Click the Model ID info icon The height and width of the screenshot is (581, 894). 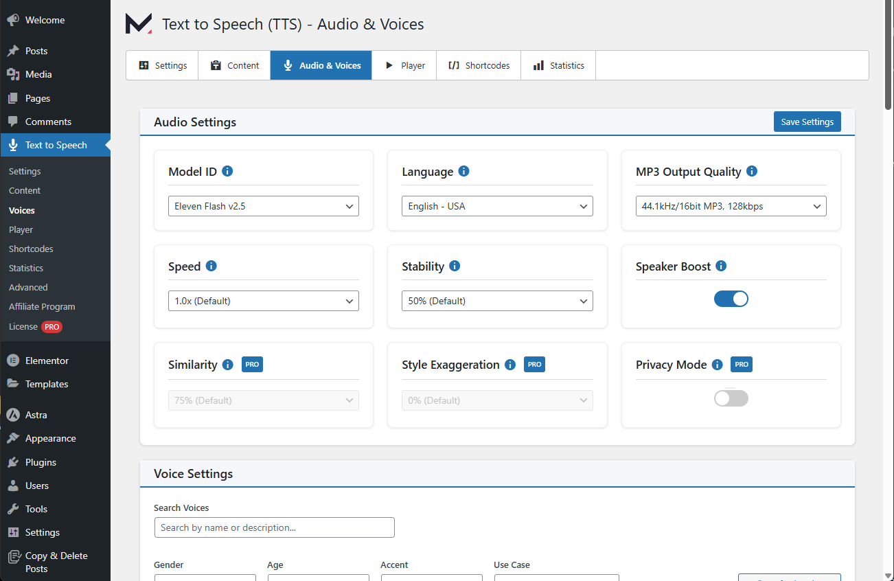(227, 171)
